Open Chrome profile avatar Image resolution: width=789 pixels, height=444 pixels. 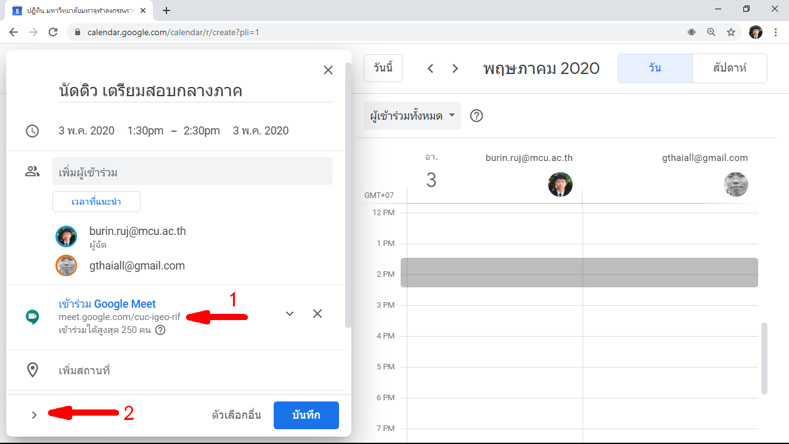756,32
